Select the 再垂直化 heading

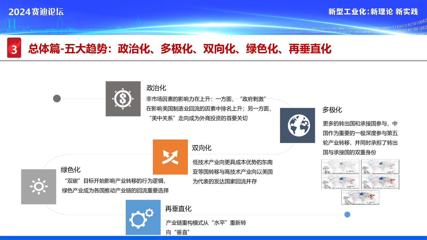[x=178, y=209]
